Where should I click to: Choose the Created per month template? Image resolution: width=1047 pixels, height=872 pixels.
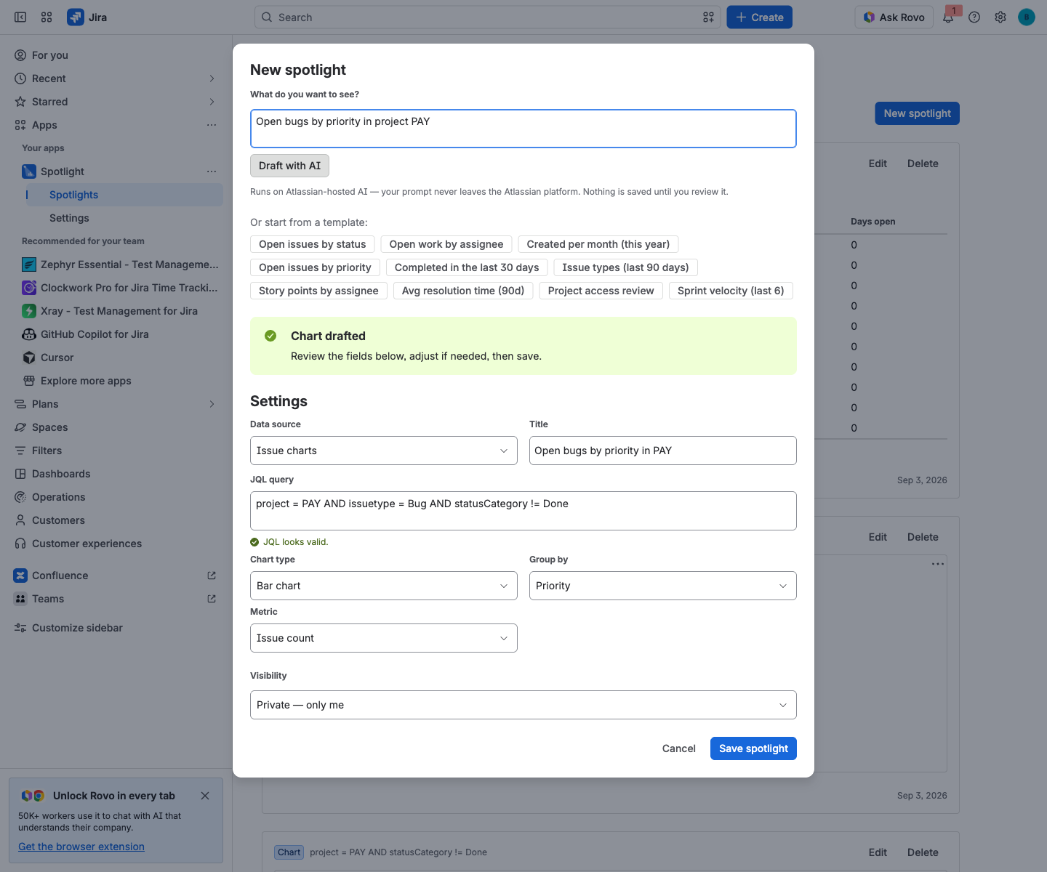(598, 244)
